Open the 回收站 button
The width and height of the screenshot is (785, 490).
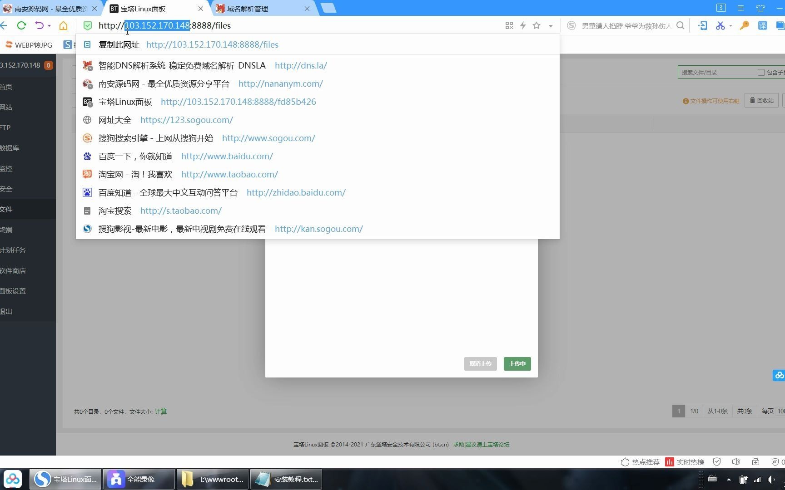762,100
